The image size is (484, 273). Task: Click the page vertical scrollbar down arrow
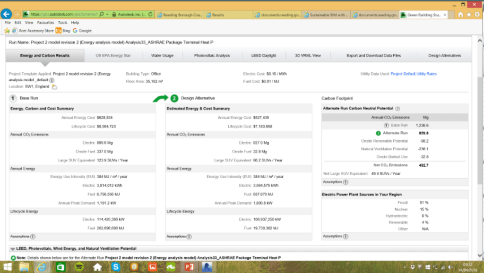pos(480,256)
